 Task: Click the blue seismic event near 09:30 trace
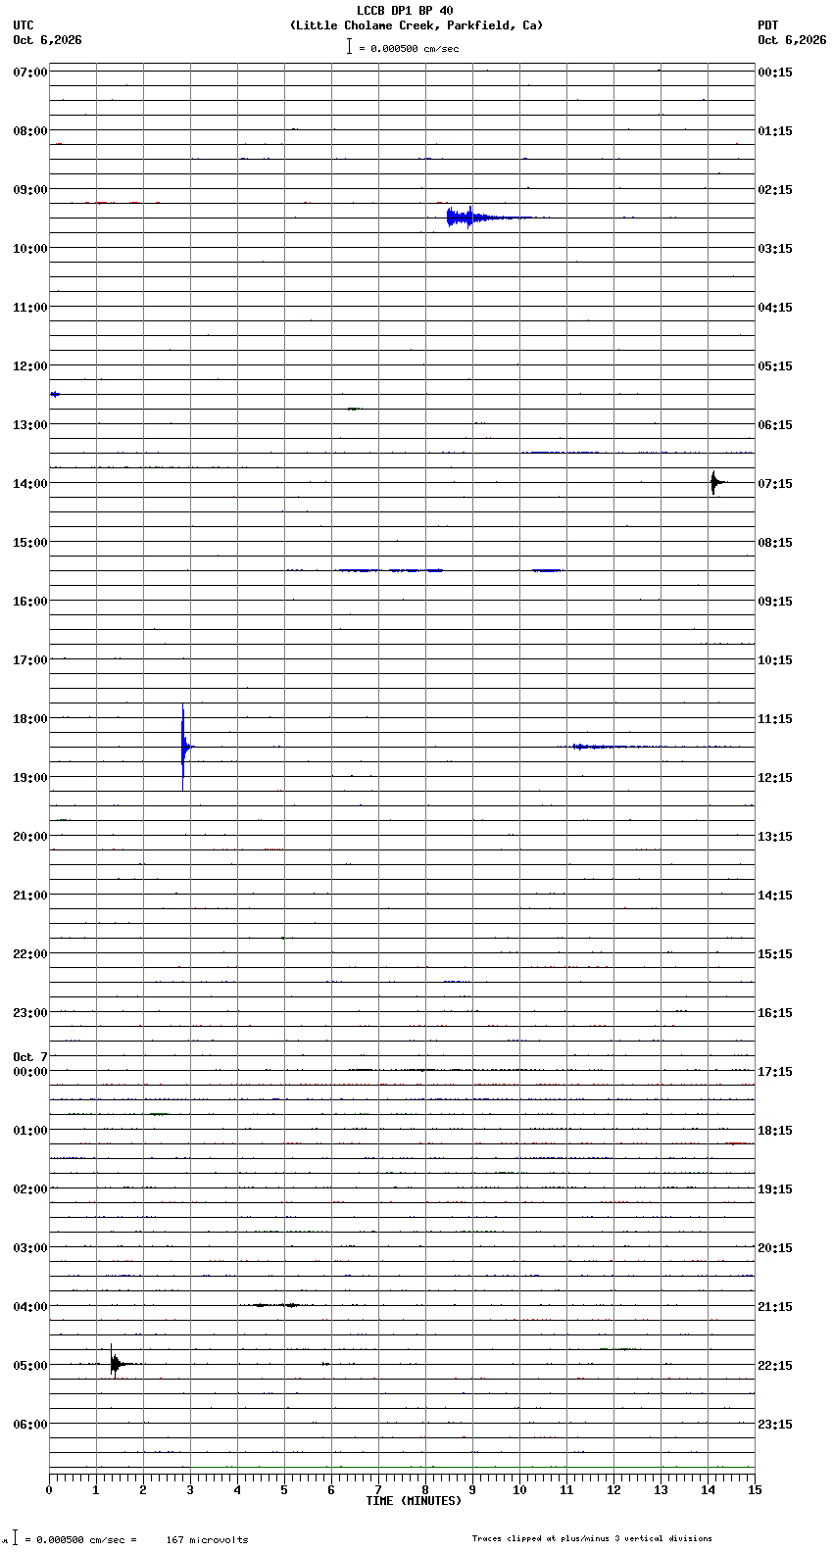coord(475,218)
